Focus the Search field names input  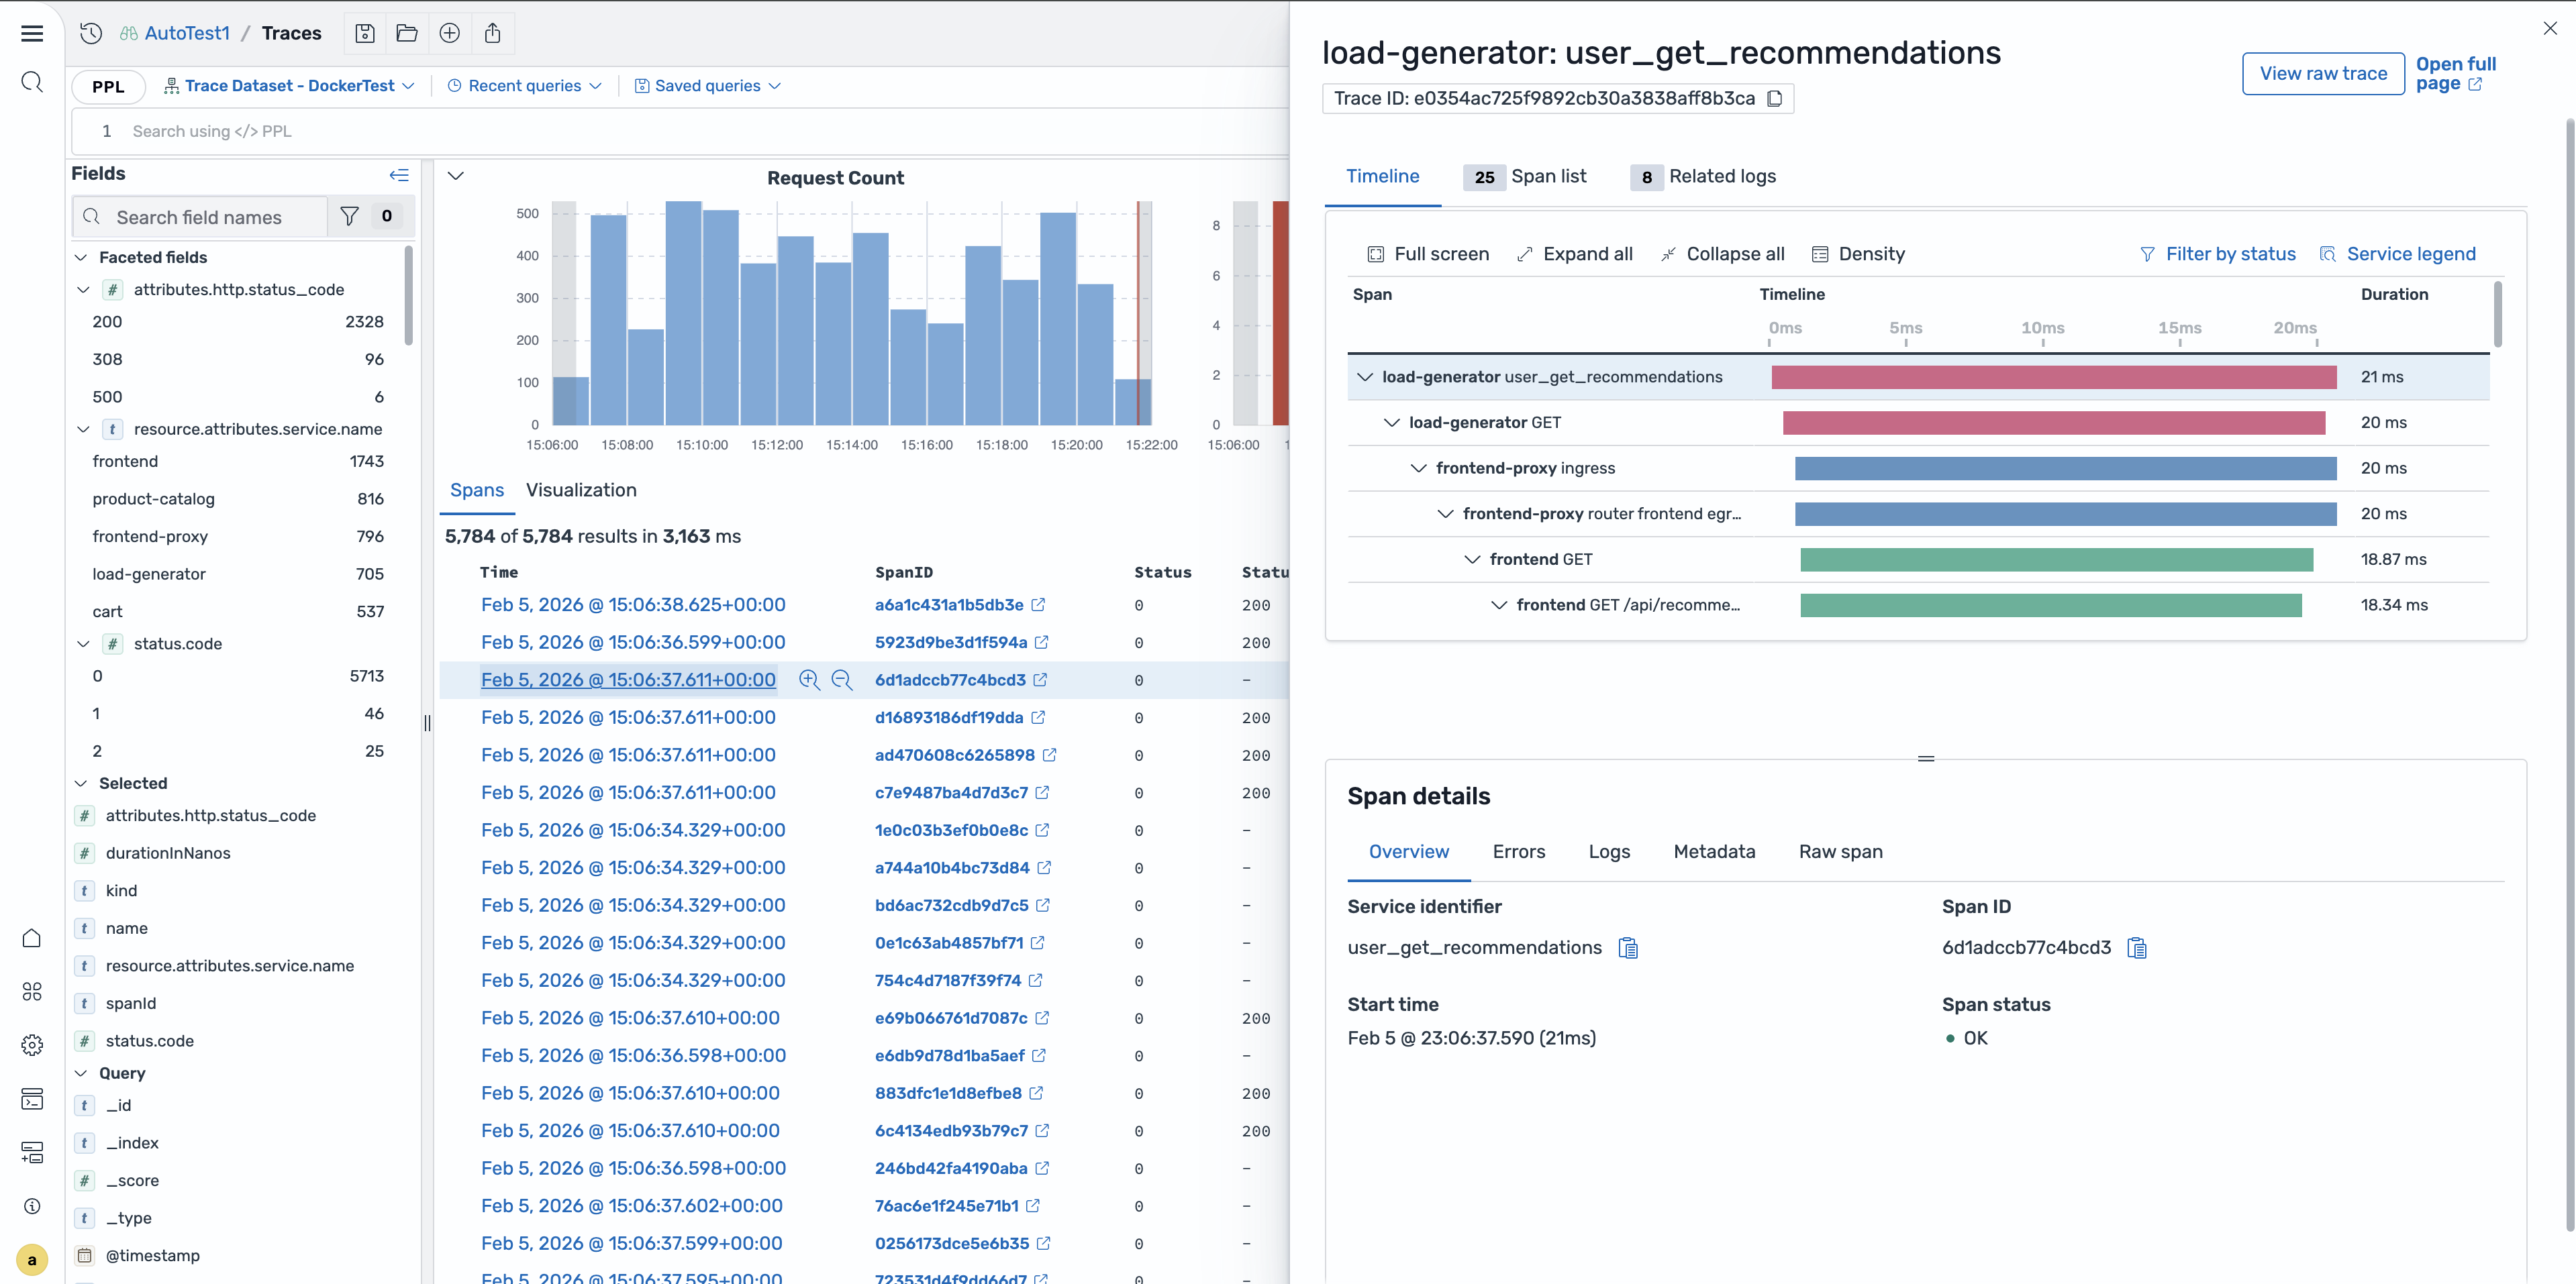tap(200, 217)
